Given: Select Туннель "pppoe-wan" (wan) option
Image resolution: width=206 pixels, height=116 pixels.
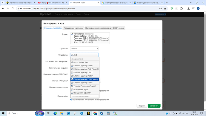Looking at the screenshot, I should 85,86.
